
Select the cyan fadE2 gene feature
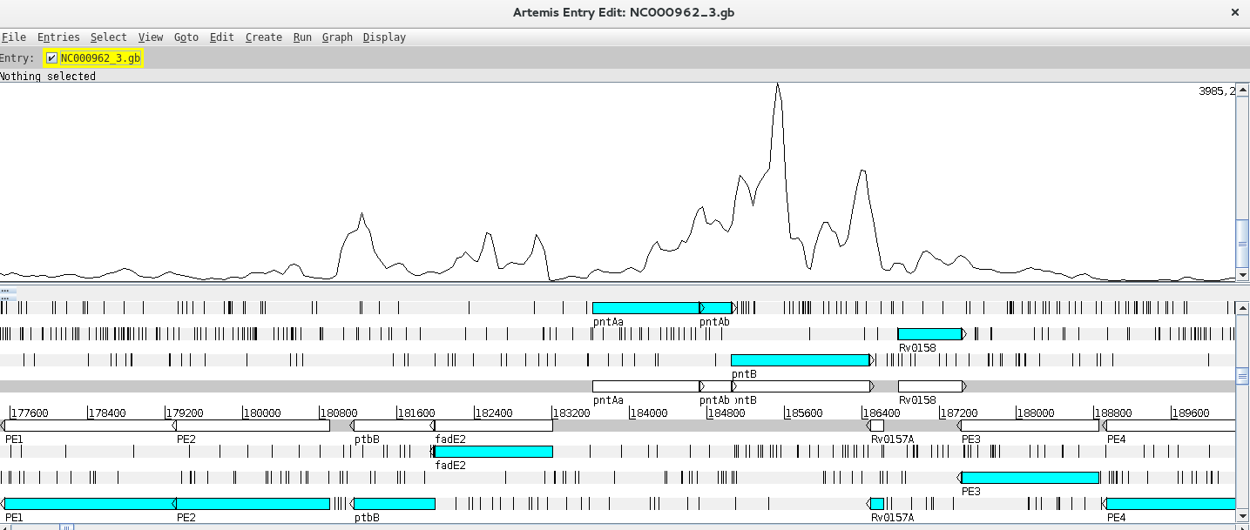click(x=493, y=452)
